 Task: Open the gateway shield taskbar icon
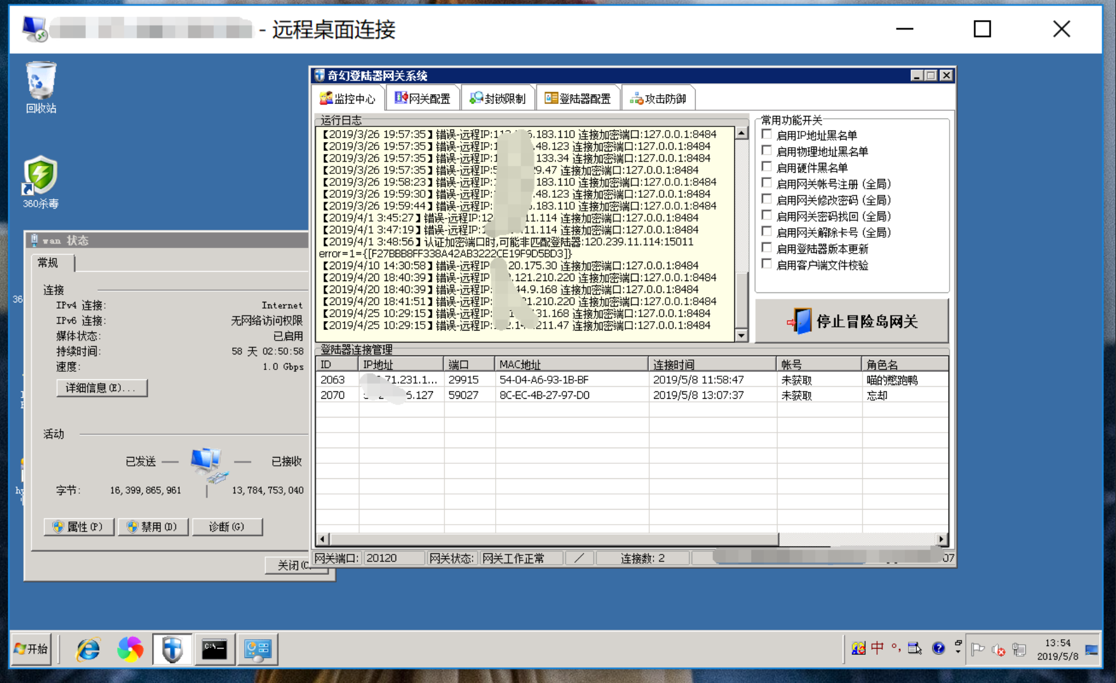tap(172, 649)
